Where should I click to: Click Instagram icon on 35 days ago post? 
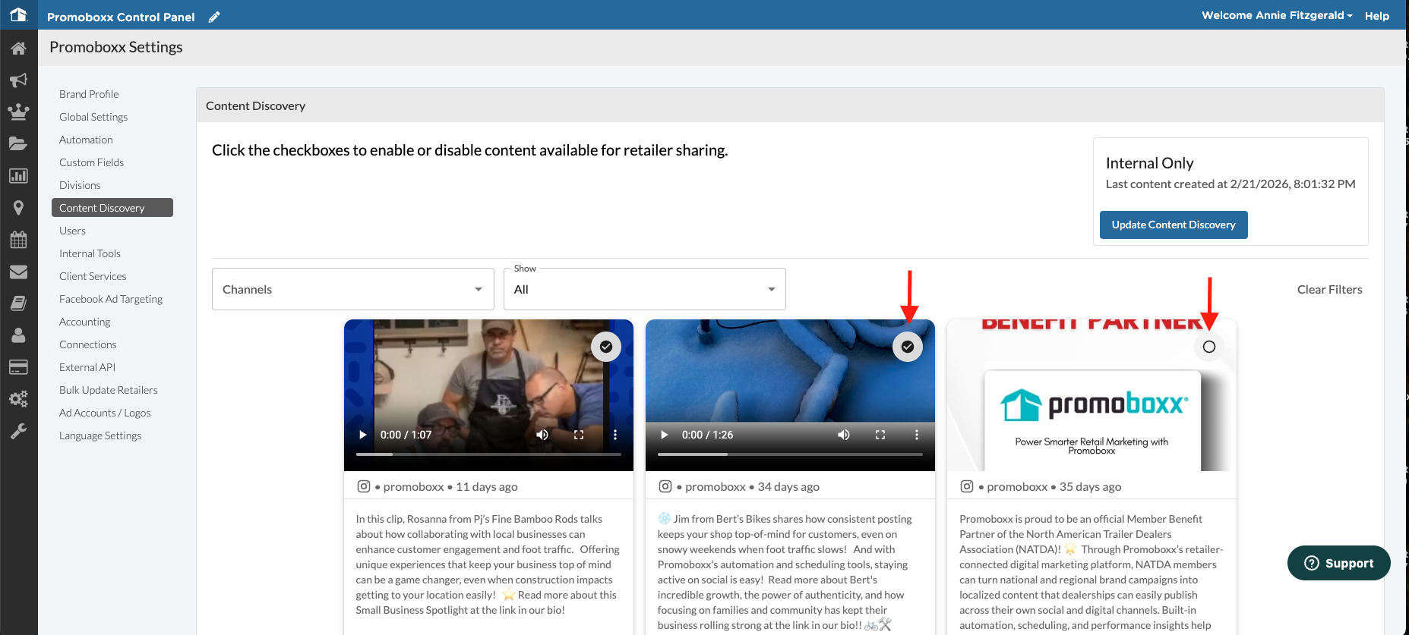click(967, 486)
